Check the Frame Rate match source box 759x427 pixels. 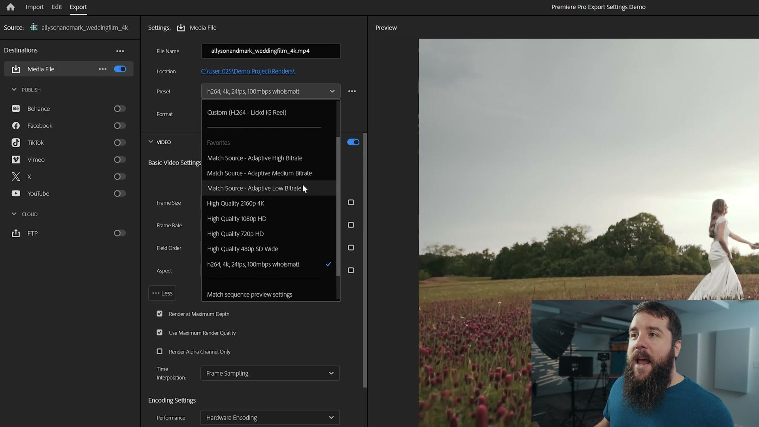point(351,225)
